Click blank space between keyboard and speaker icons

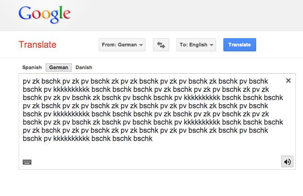click(x=155, y=162)
